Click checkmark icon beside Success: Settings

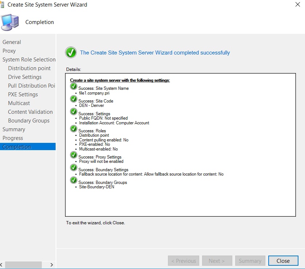click(73, 112)
